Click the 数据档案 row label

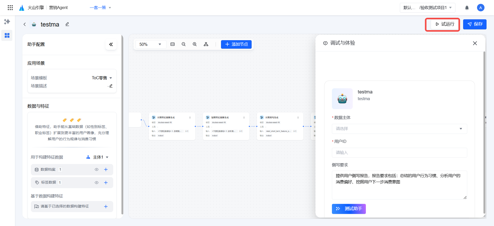click(48, 169)
